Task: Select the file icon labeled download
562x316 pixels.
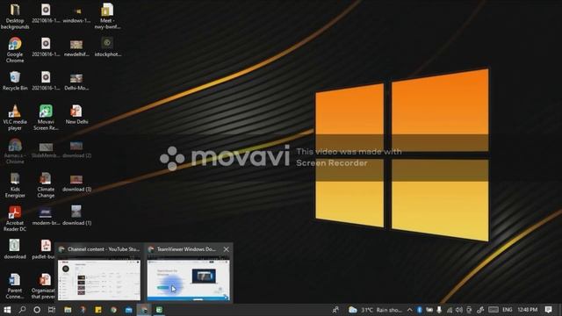Action: [x=15, y=249]
